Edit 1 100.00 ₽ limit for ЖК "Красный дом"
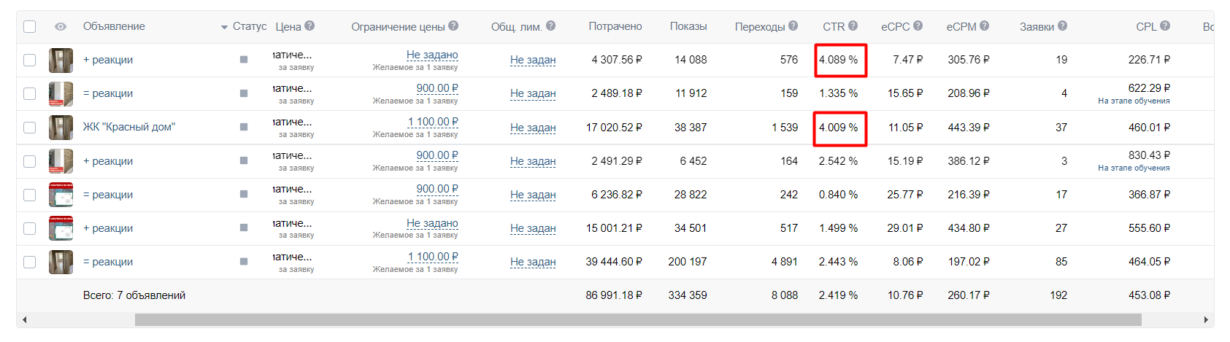The image size is (1230, 342). 433,122
